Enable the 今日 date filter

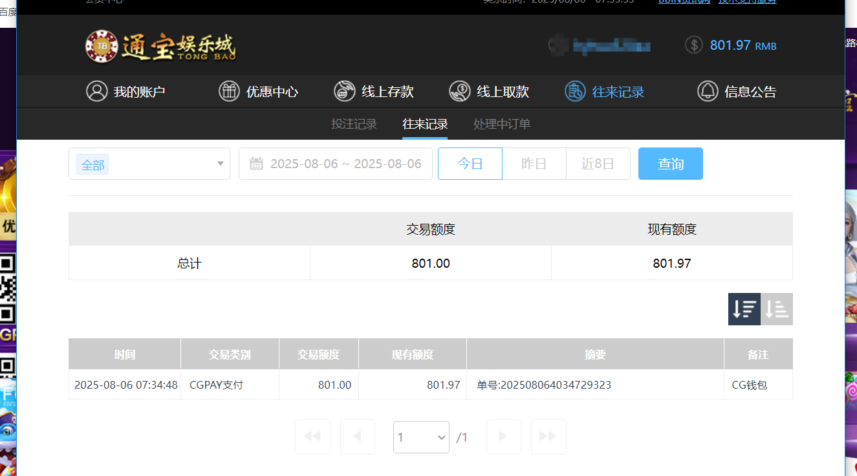click(470, 164)
